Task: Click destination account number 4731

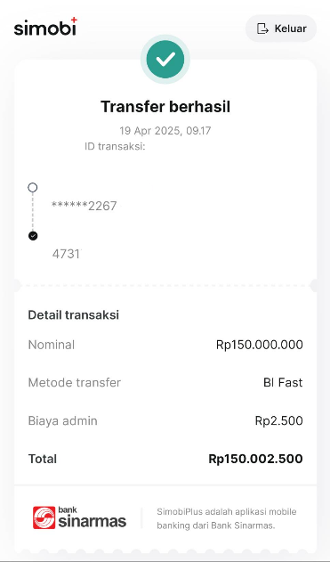Action: coord(66,254)
